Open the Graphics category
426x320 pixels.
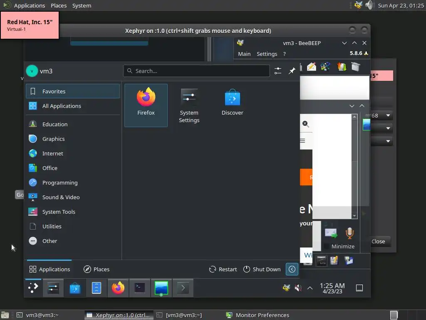tap(72, 139)
